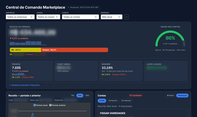Click the revenue mini bar chart sparkline
This screenshot has width=197, height=117.
click(x=28, y=43)
